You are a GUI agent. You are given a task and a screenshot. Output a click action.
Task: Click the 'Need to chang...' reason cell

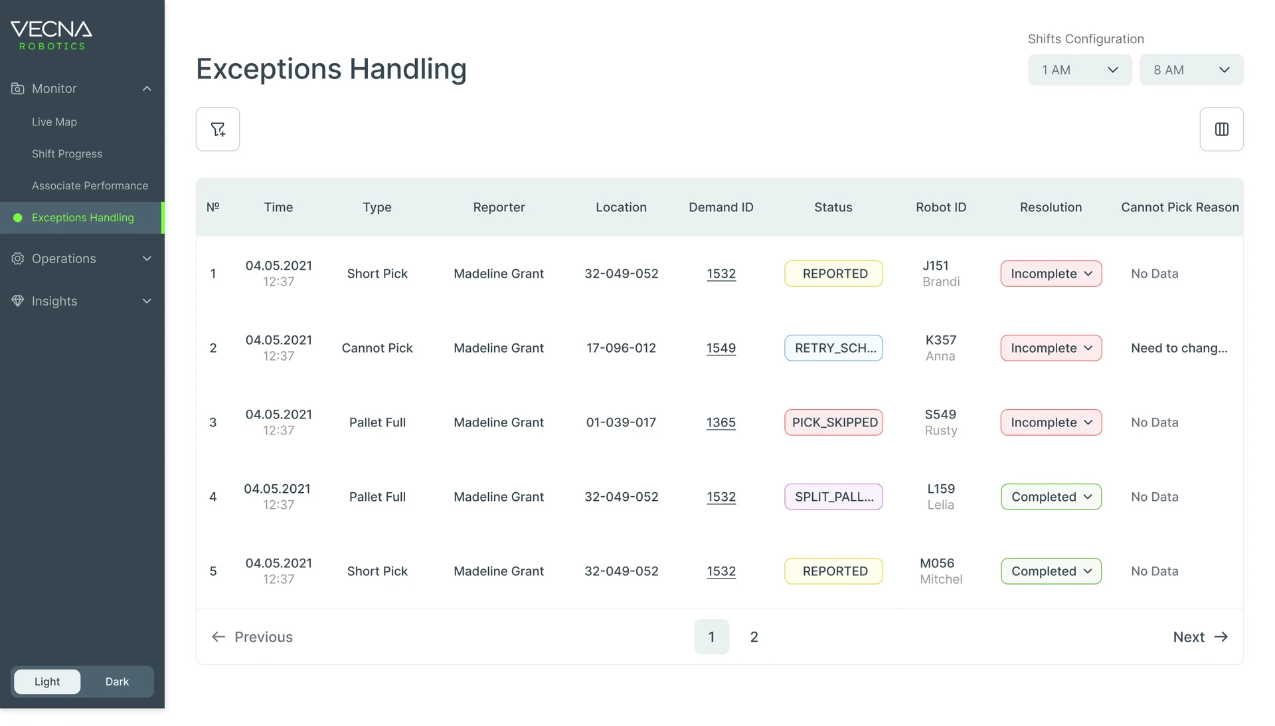click(1179, 348)
